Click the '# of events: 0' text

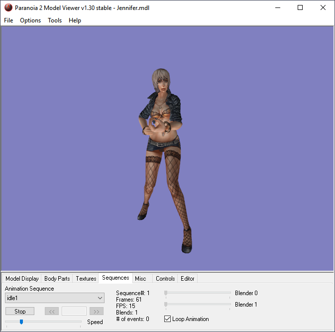tap(132, 319)
